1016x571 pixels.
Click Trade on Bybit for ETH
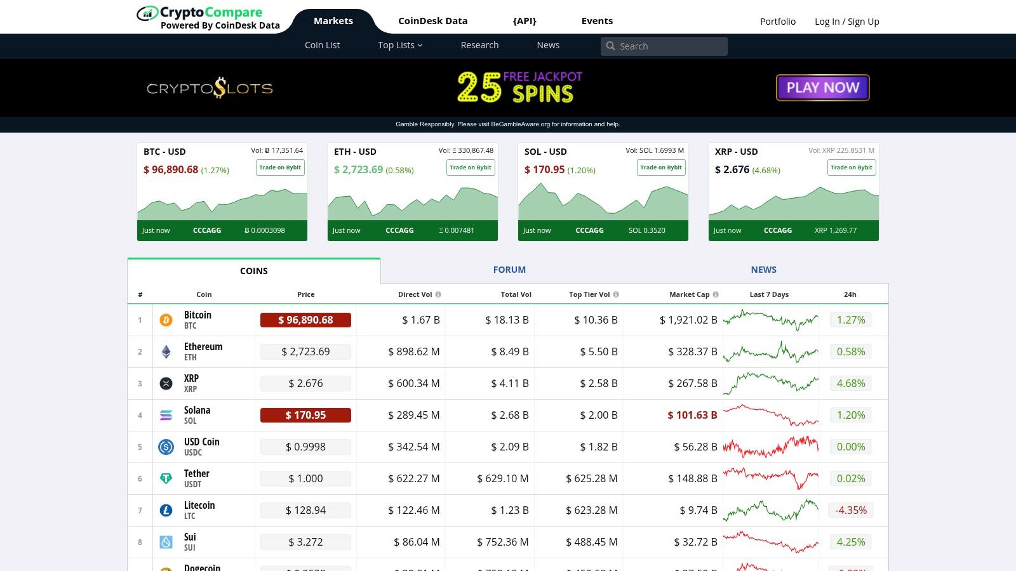(471, 167)
